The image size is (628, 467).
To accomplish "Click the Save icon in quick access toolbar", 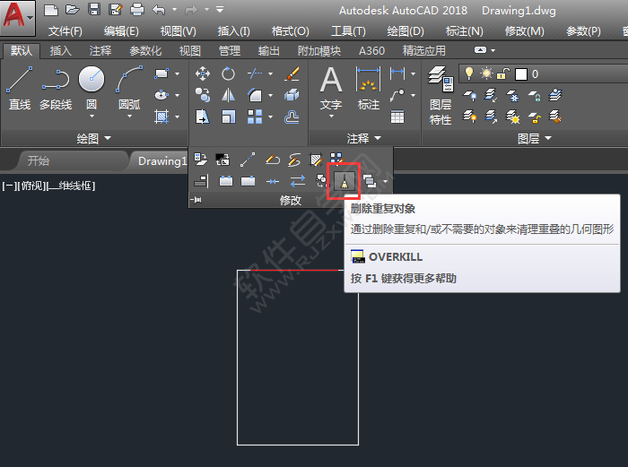I will pyautogui.click(x=94, y=9).
